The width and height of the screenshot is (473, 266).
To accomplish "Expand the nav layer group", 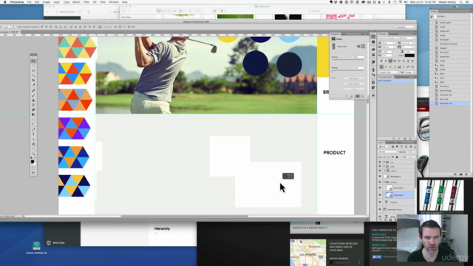I will tap(384, 162).
